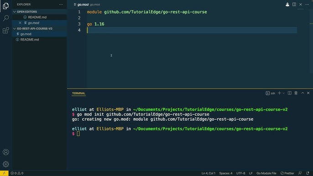The width and height of the screenshot is (313, 176).
Task: Click the module path on line 1
Action: click(155, 12)
